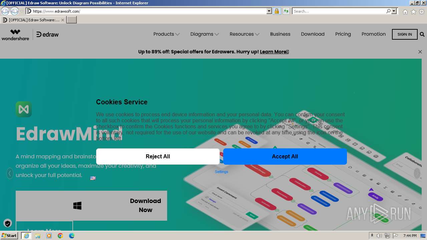
Task: Open the search provider dropdown arrow
Action: click(394, 11)
